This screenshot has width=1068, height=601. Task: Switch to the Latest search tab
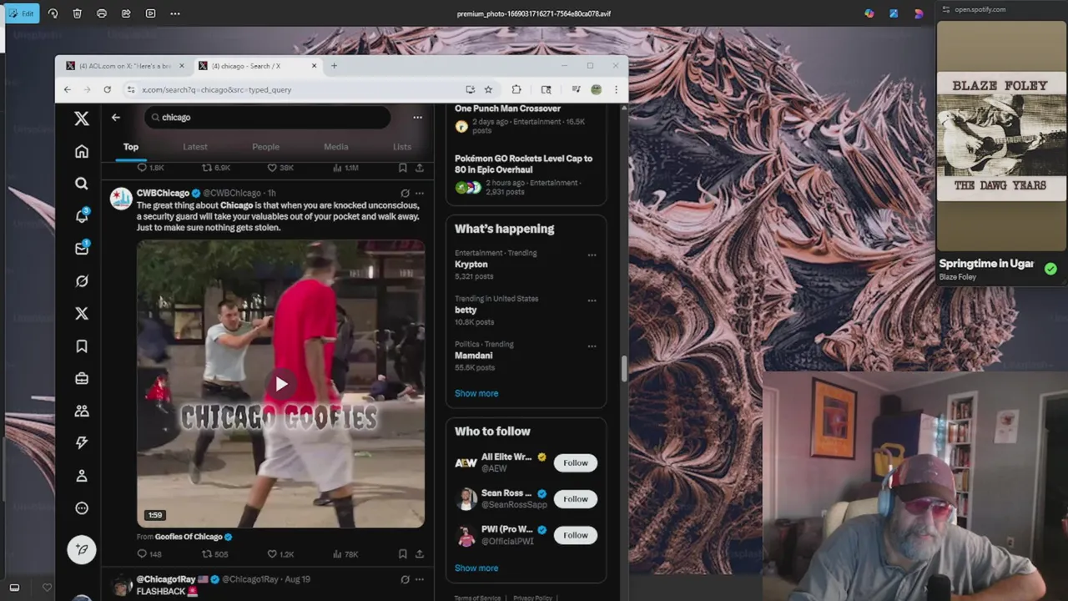[195, 147]
